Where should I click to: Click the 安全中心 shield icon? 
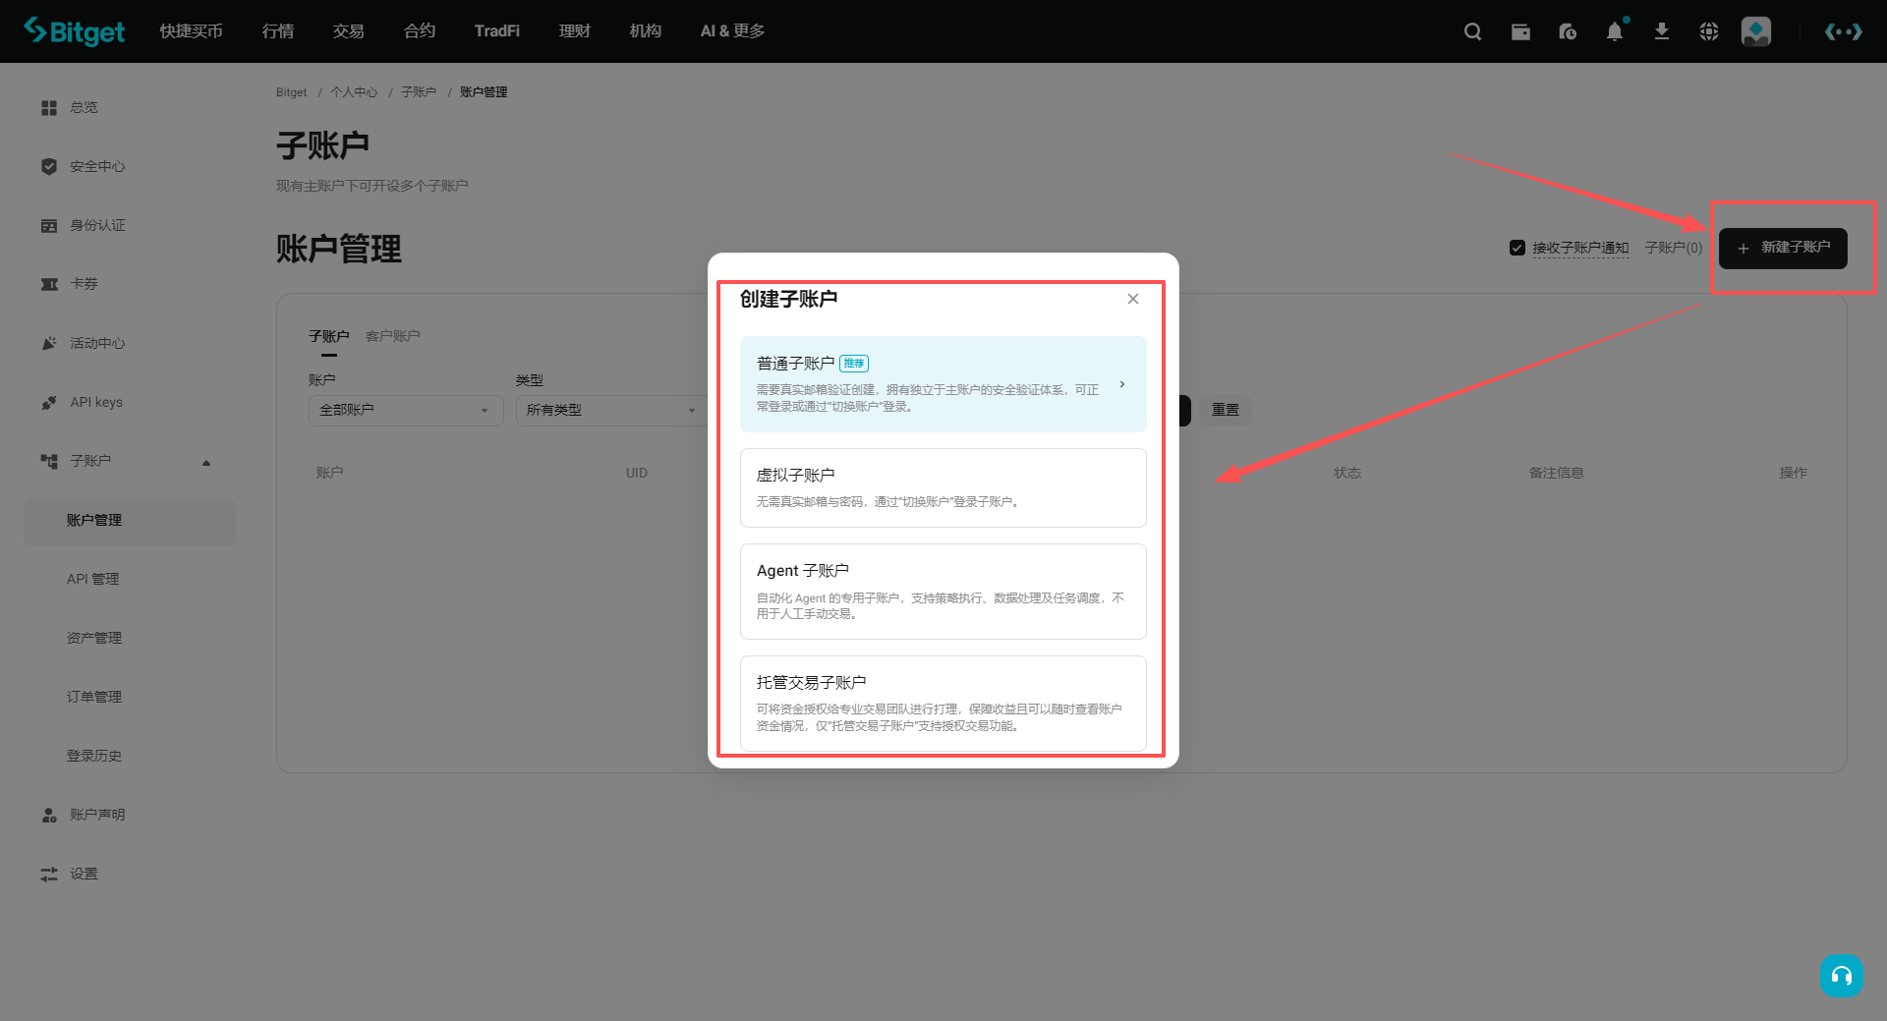click(x=49, y=166)
